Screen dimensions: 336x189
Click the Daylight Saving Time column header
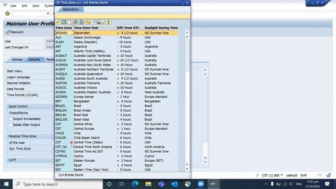(161, 28)
